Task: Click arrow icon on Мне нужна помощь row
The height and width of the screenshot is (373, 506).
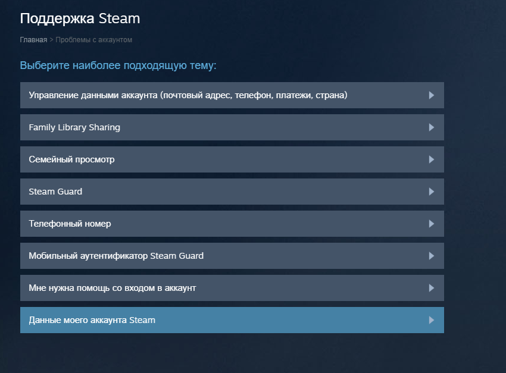Action: coord(432,288)
